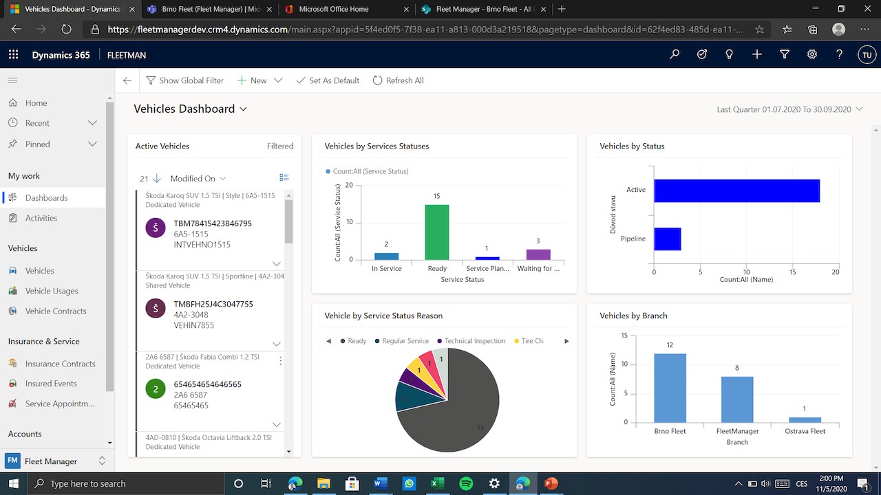Collapse the site map hamburger menu
The width and height of the screenshot is (881, 495).
pyautogui.click(x=12, y=80)
